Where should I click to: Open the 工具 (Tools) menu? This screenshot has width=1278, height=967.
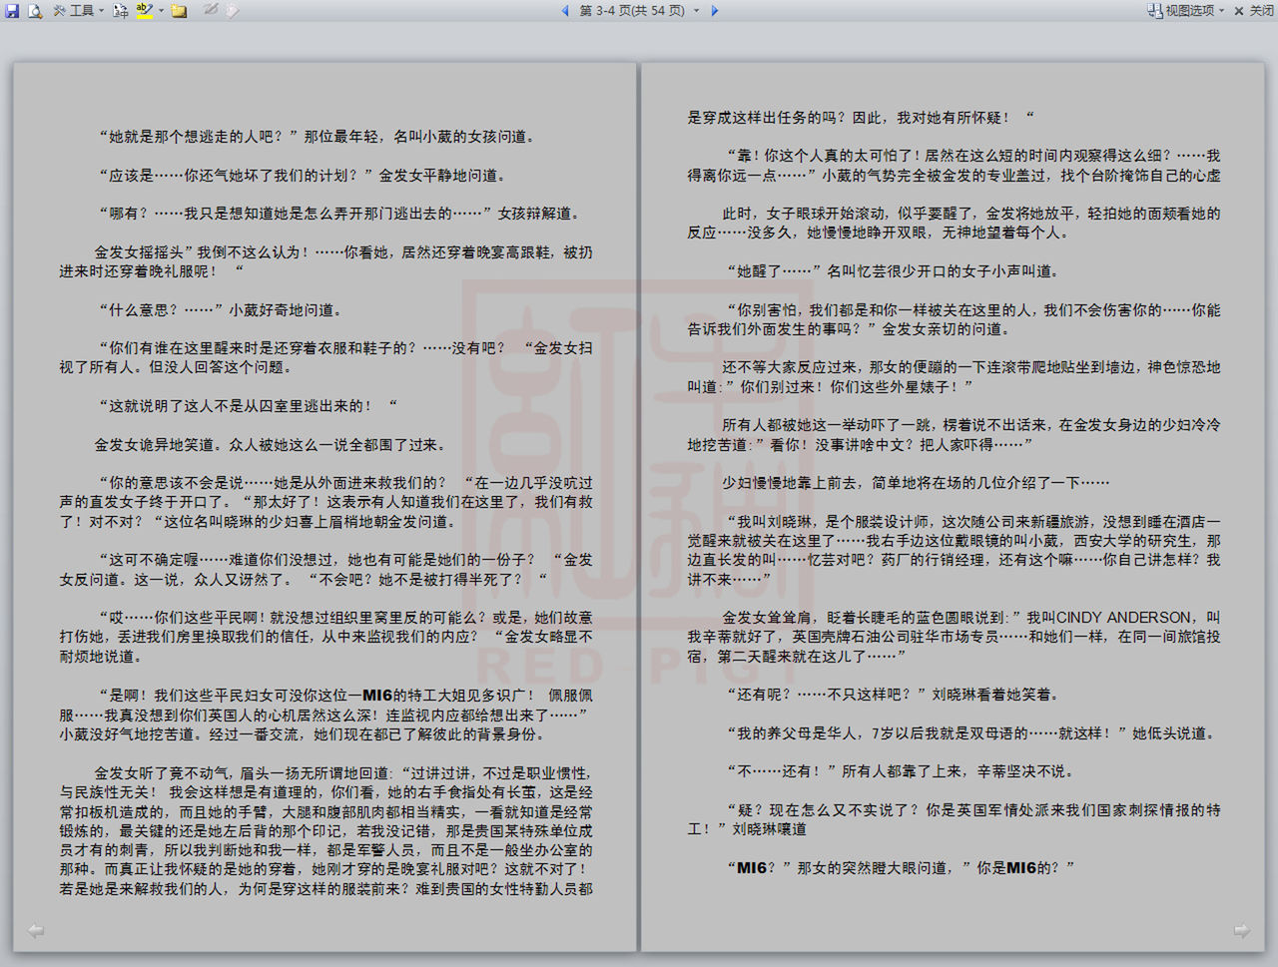(82, 11)
